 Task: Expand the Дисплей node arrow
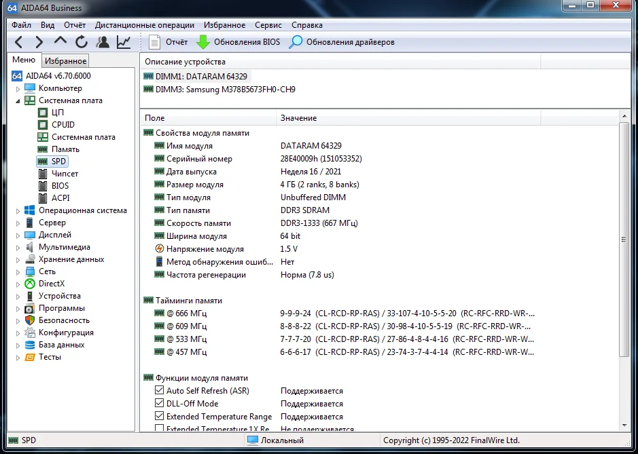click(18, 235)
